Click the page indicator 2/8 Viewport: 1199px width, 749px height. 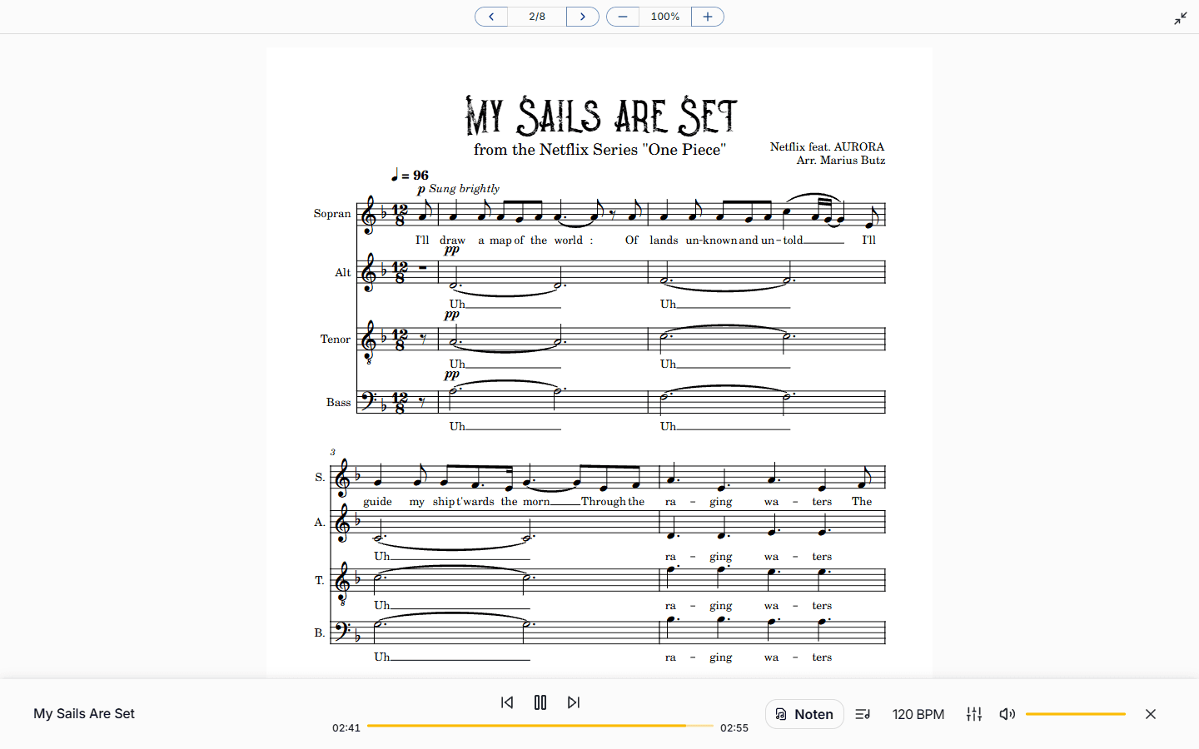[x=537, y=17]
